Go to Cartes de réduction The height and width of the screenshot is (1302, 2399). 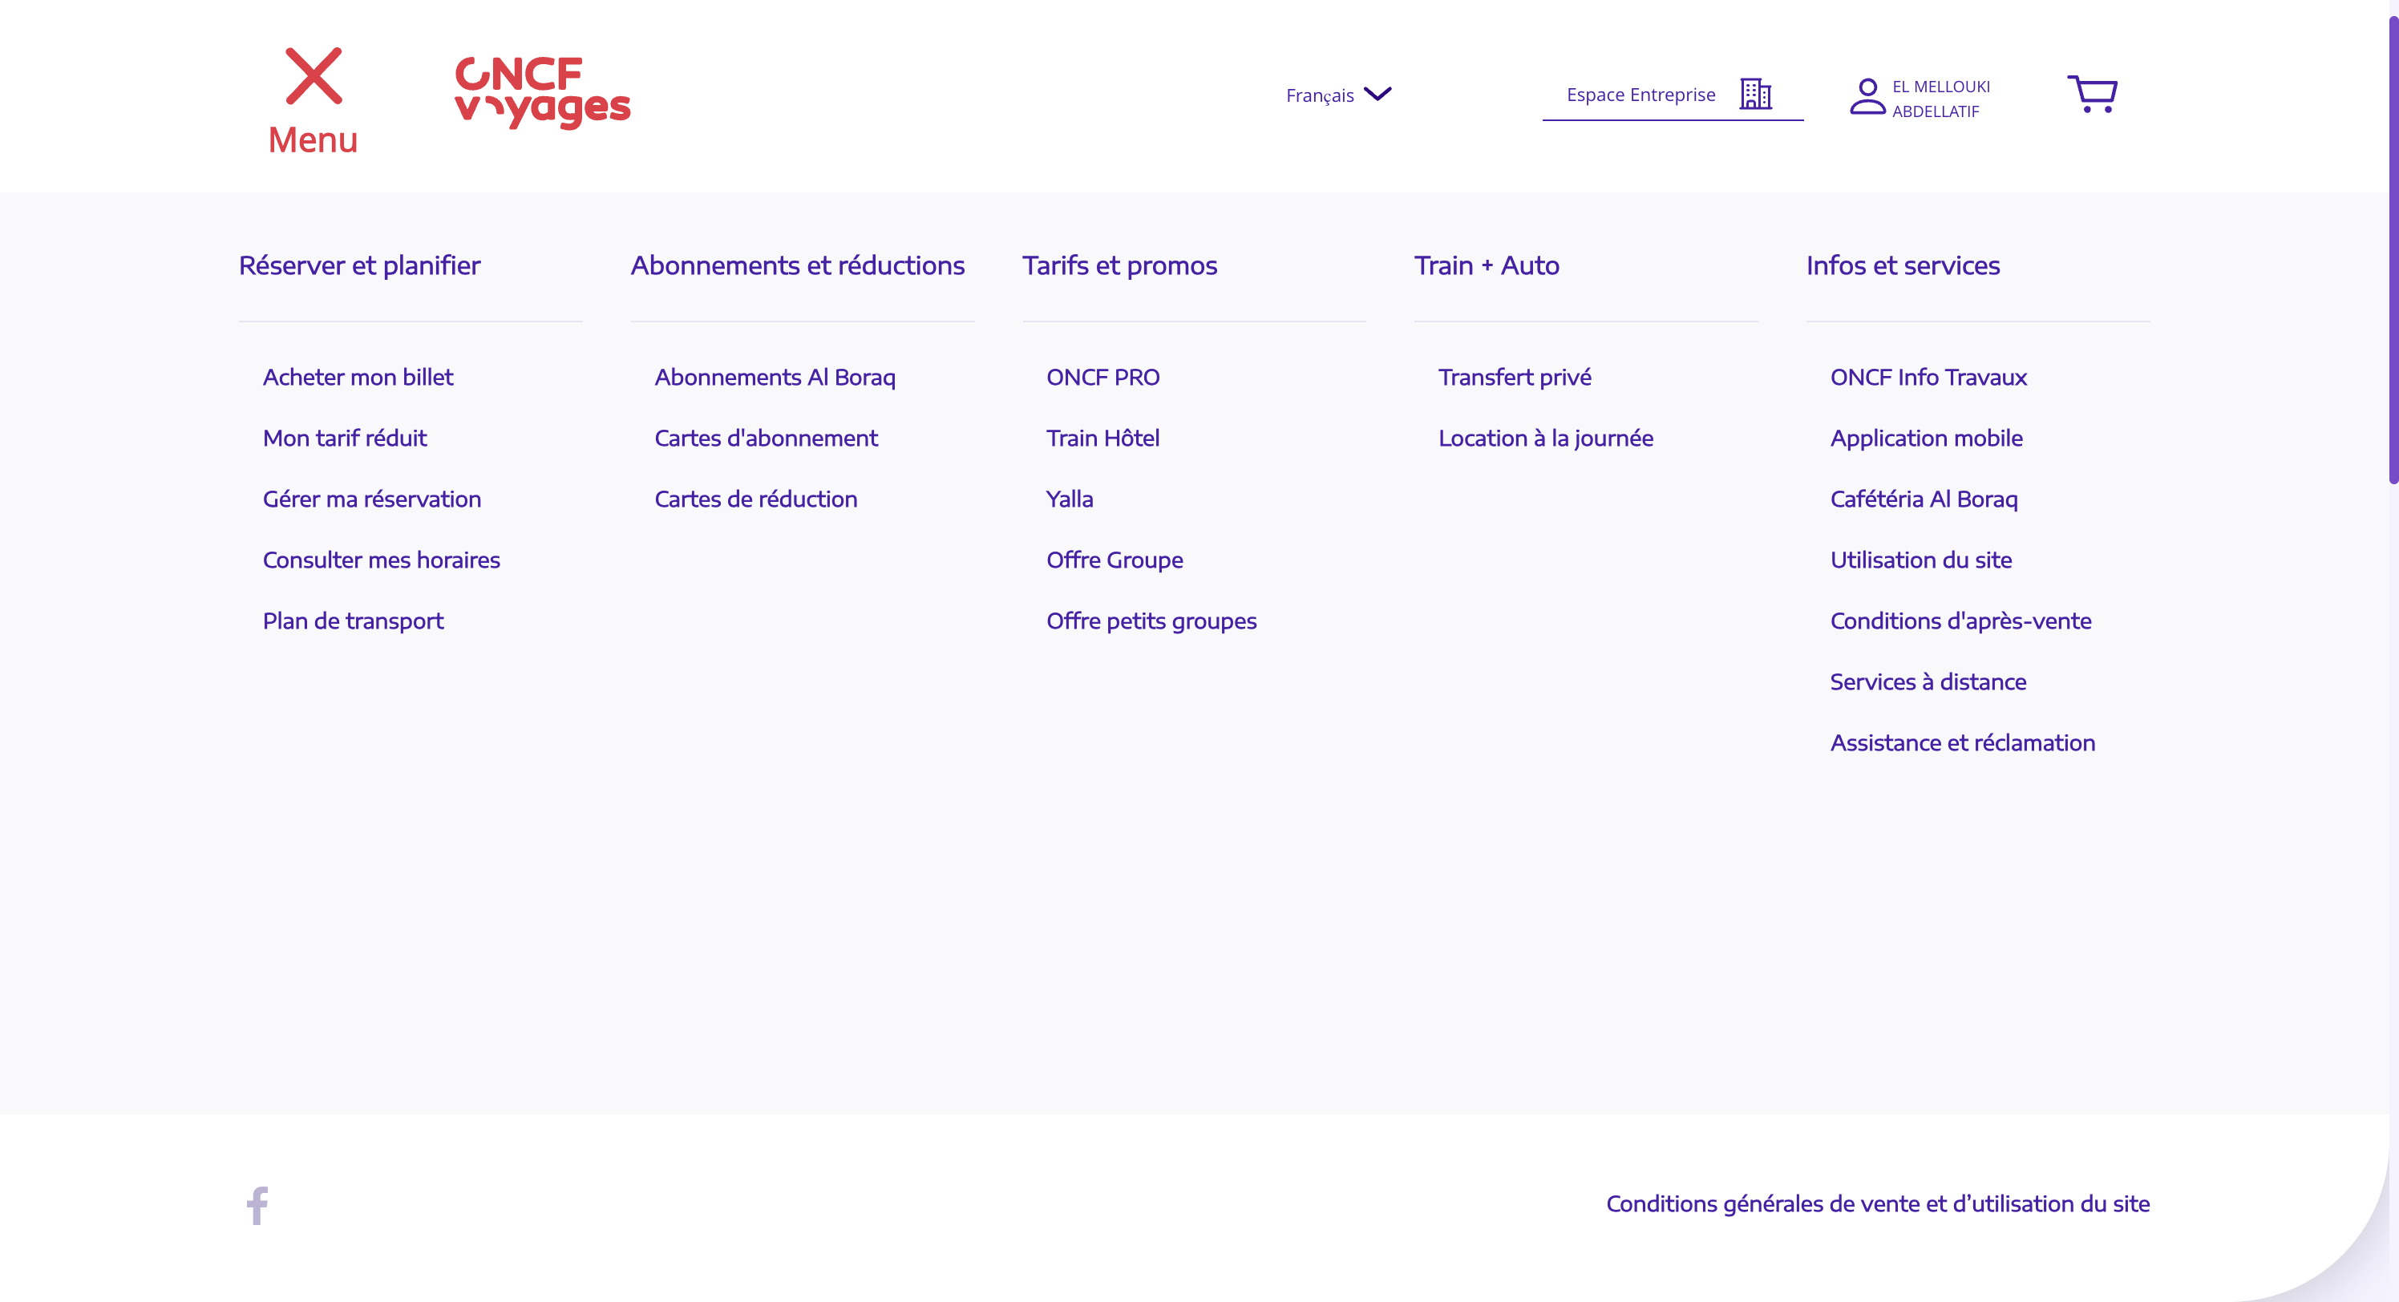click(x=755, y=499)
